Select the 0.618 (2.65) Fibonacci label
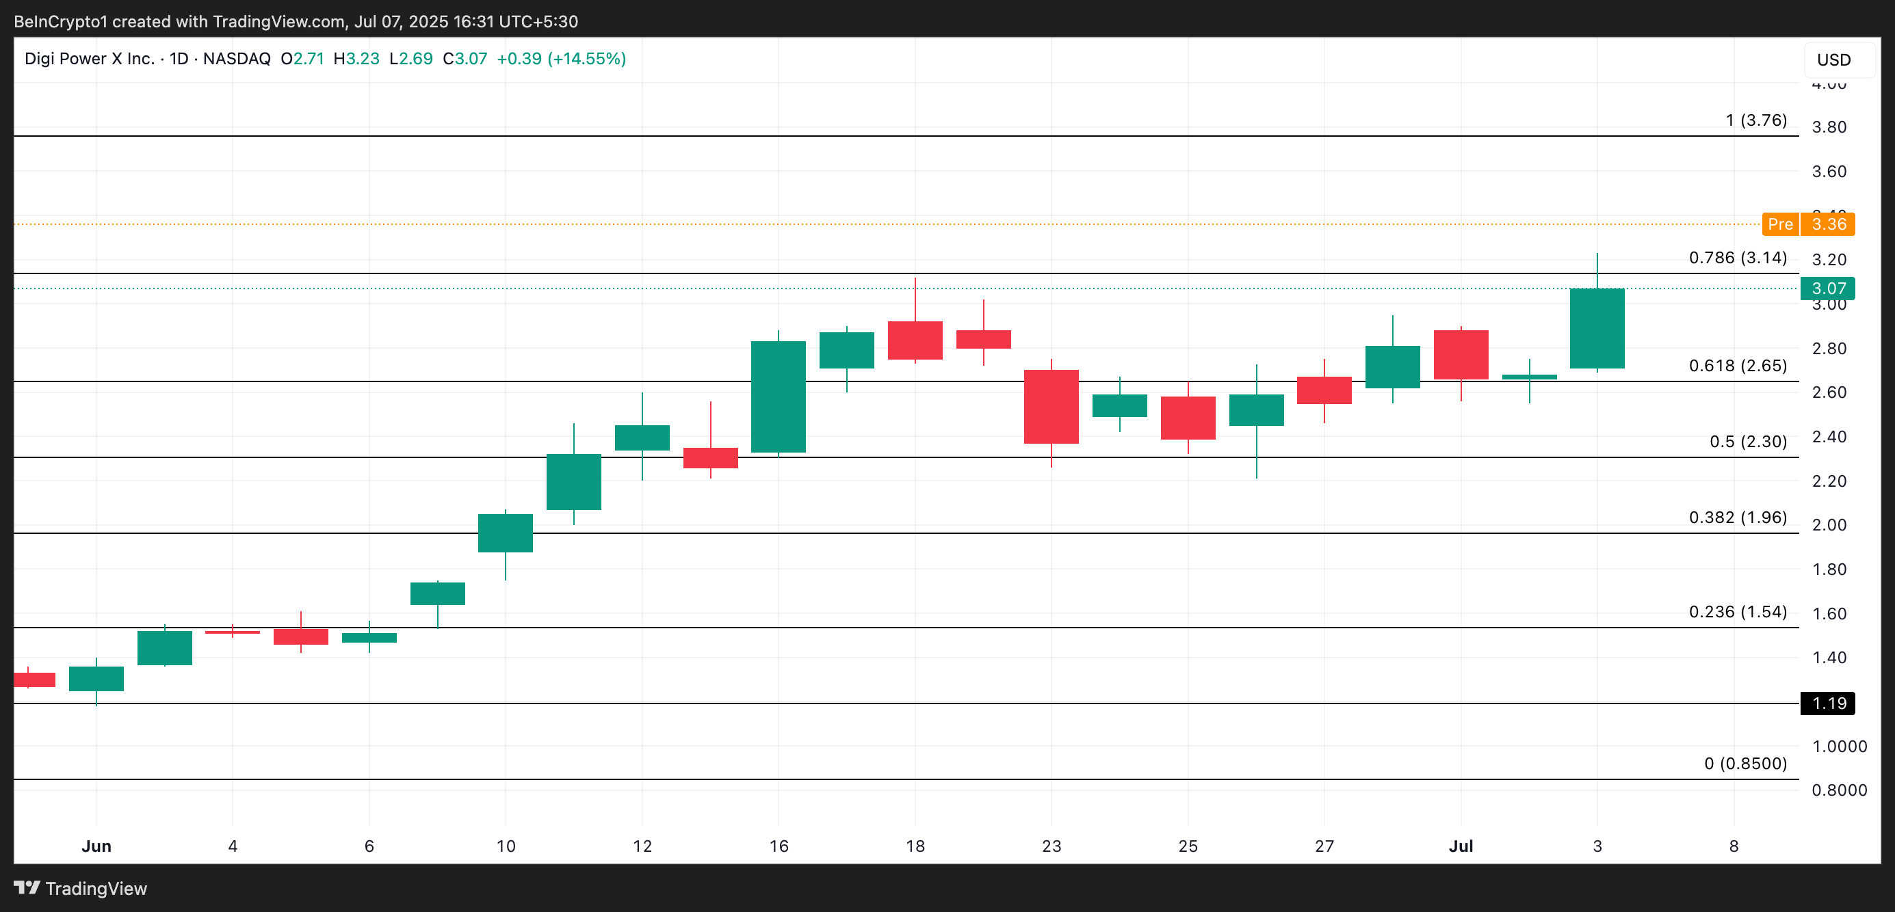This screenshot has height=912, width=1895. 1737,366
